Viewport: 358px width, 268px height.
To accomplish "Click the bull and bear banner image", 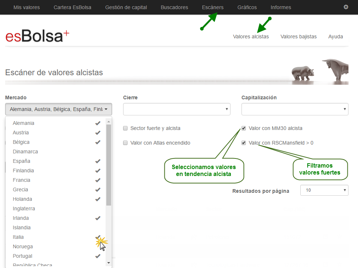I will pyautogui.click(x=320, y=72).
